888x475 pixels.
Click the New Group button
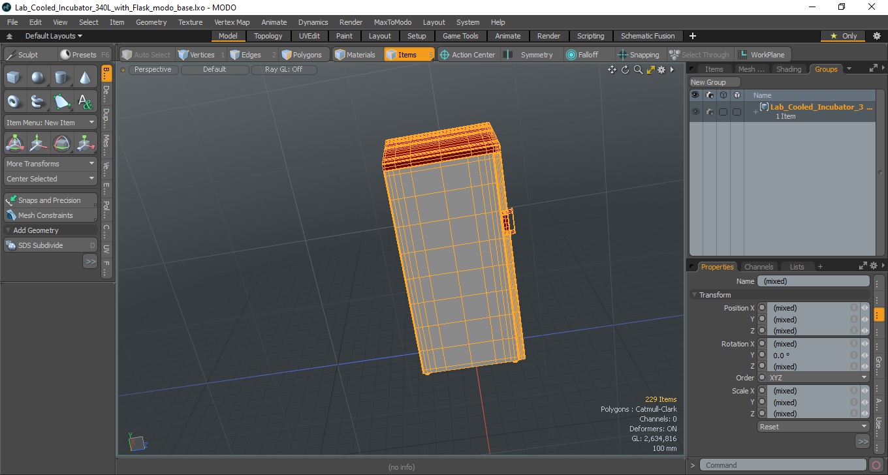point(715,82)
